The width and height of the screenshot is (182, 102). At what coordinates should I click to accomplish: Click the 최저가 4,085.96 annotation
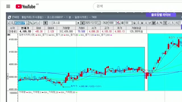[x=86, y=86]
